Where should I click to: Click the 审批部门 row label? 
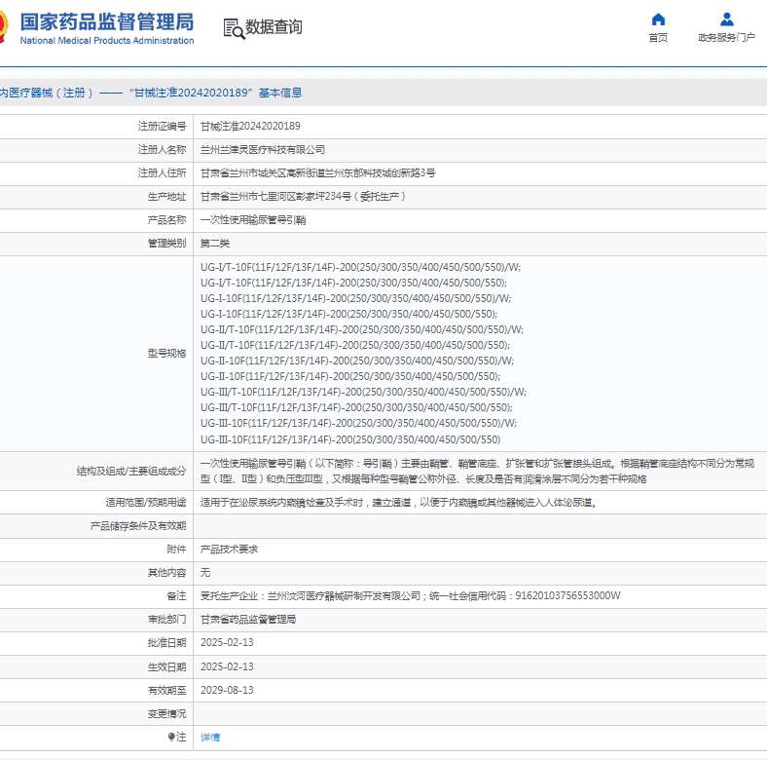point(166,620)
